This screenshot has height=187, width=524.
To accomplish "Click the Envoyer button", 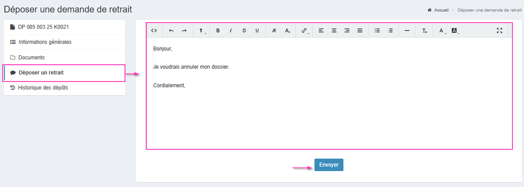I will click(329, 165).
